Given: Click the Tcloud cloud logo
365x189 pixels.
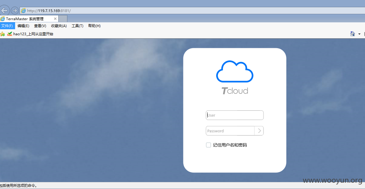Looking at the screenshot, I should click(x=235, y=71).
